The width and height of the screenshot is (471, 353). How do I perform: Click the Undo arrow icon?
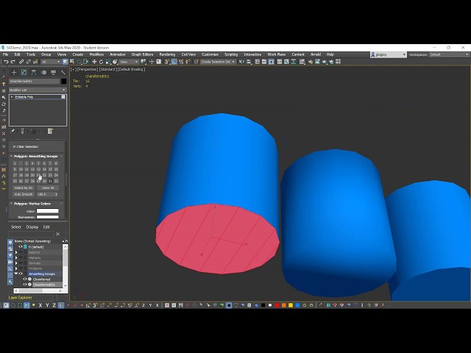(6, 62)
